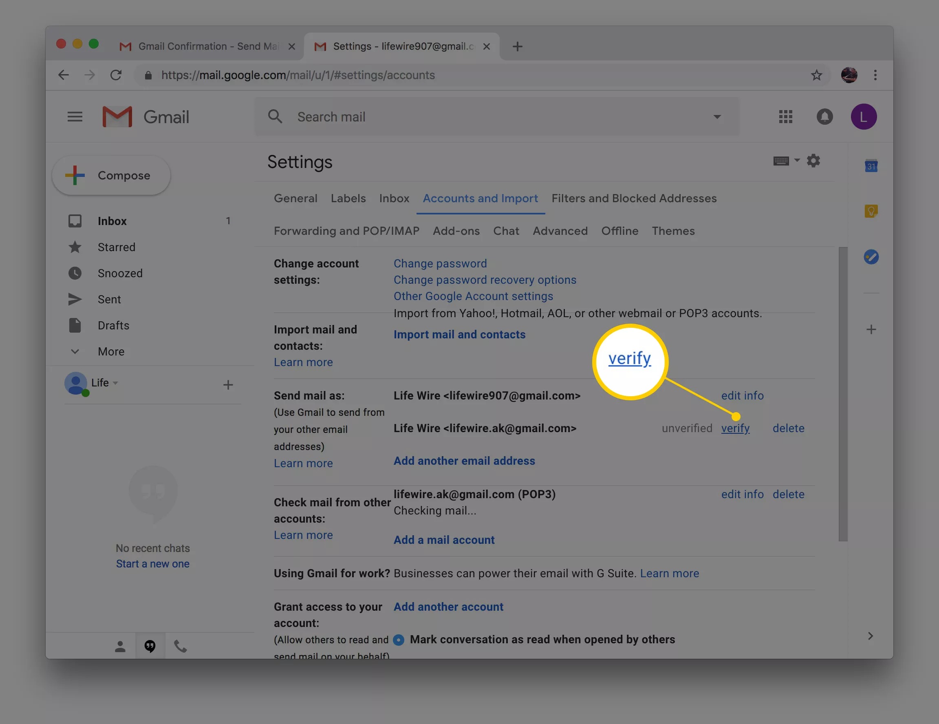Select the Filters and Blocked Addresses tab

pos(633,198)
